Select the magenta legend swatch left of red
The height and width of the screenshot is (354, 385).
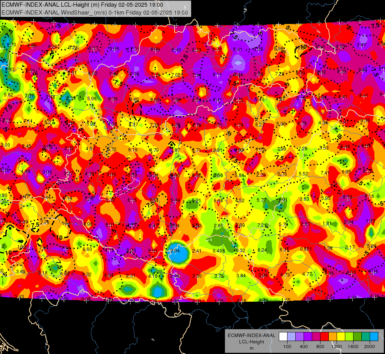(x=316, y=337)
